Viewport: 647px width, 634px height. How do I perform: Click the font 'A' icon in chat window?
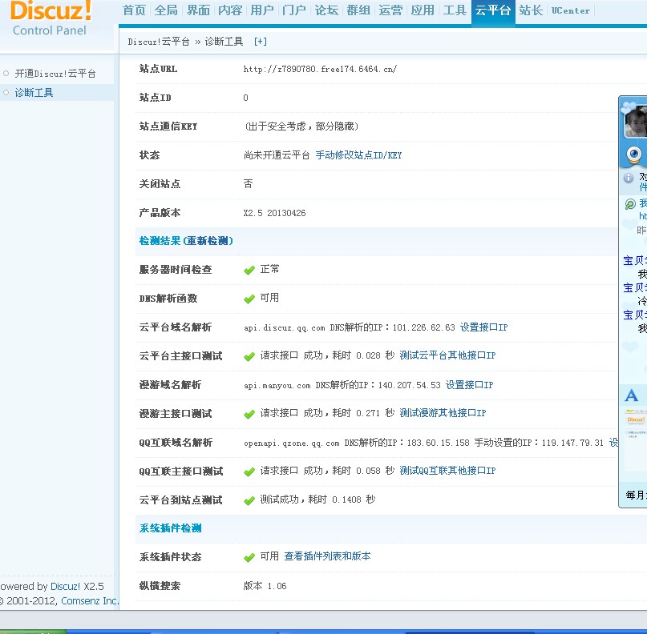pyautogui.click(x=632, y=395)
